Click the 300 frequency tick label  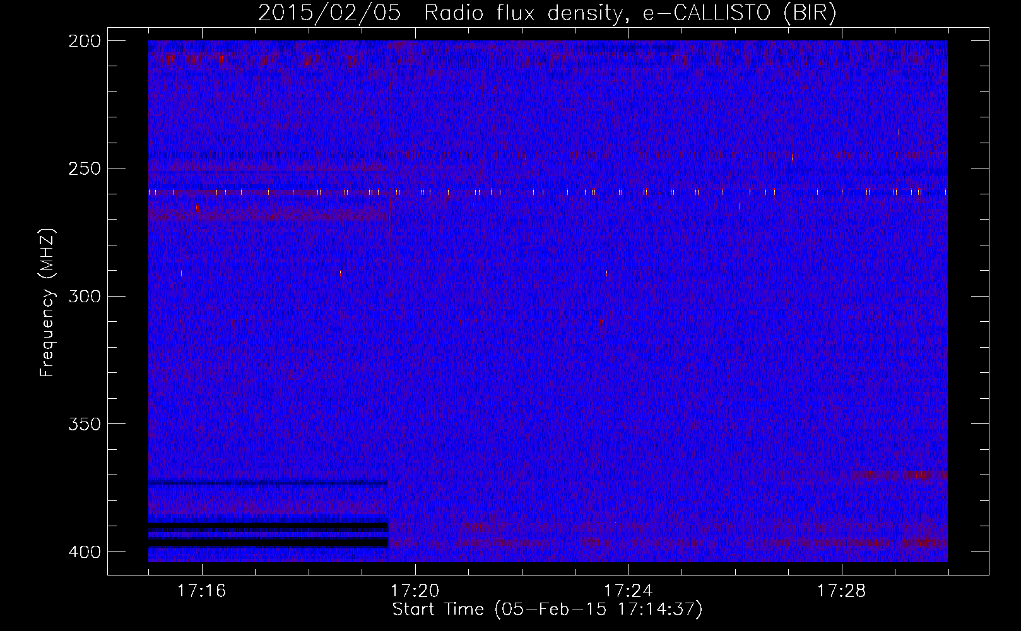(85, 296)
